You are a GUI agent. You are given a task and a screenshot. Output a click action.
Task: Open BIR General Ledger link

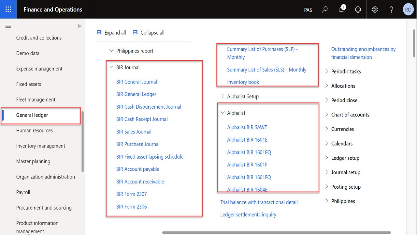136,94
